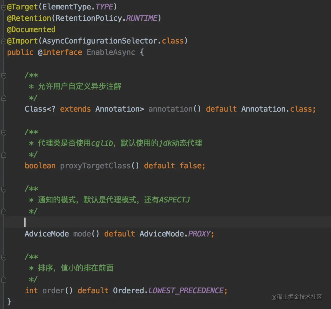Click the @Import annotation

pyautogui.click(x=22, y=41)
